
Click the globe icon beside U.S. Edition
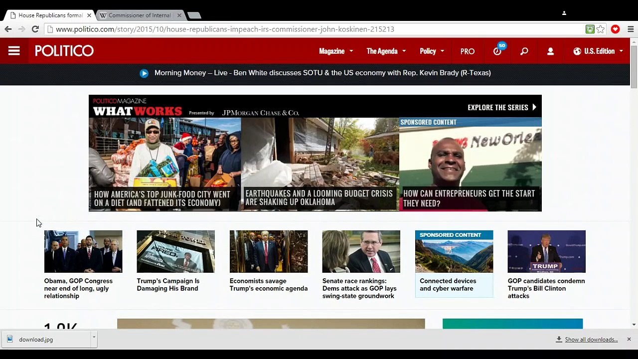pos(577,51)
